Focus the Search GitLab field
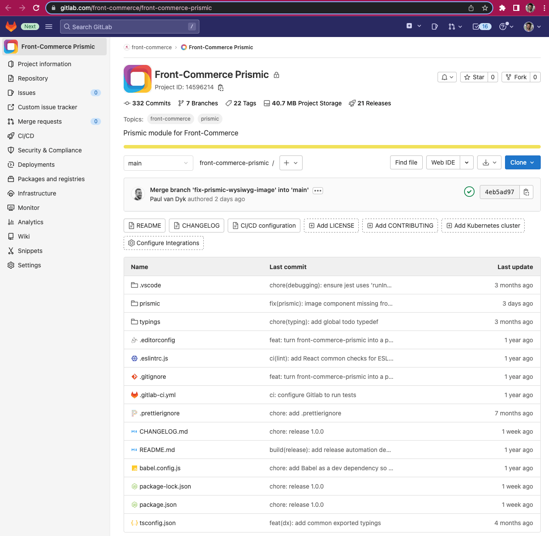Screen dimensions: 549x536 [130, 27]
